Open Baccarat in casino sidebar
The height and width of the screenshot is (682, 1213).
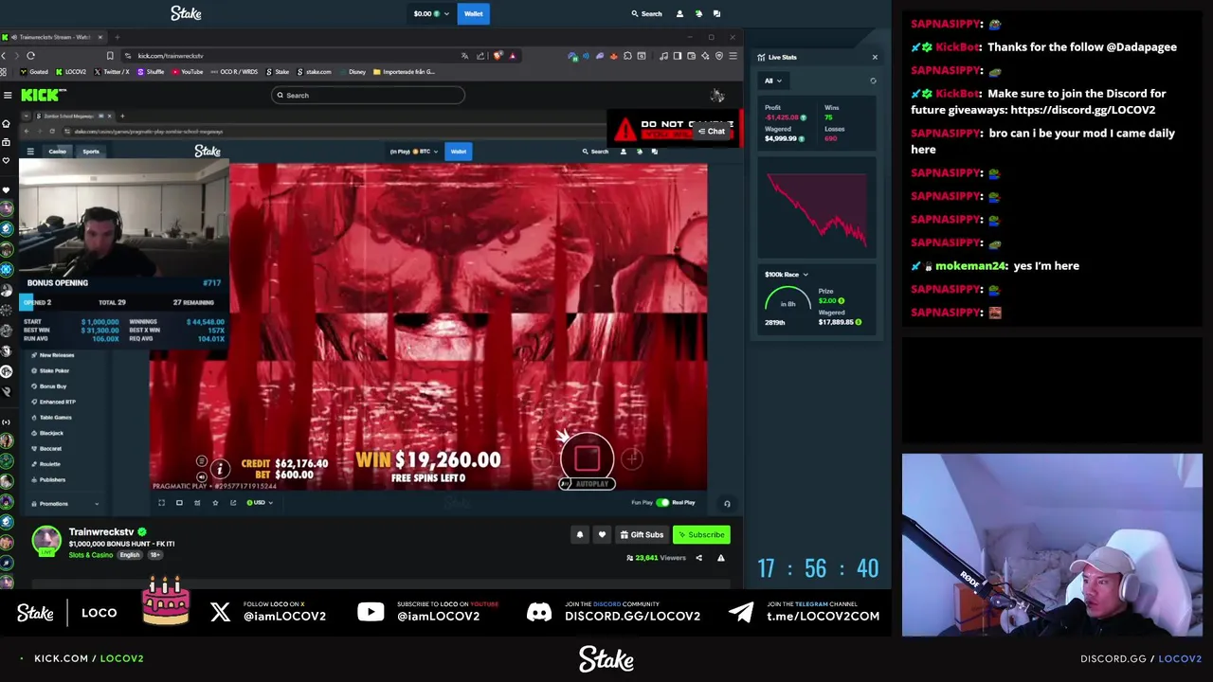[x=46, y=449]
